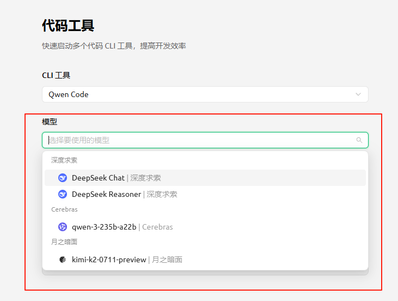Click the kimi-k2 black moon icon
Viewport: 398px width, 301px height.
(63, 260)
